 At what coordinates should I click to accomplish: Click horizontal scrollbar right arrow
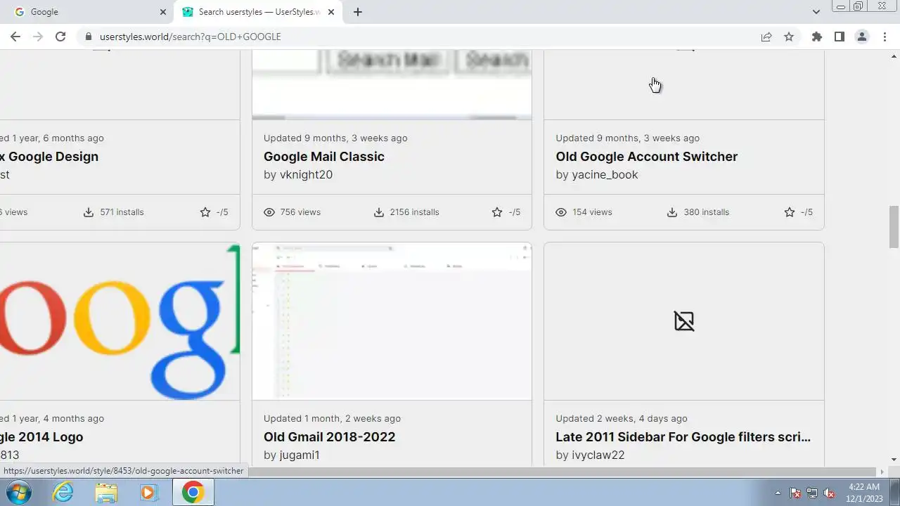click(882, 472)
